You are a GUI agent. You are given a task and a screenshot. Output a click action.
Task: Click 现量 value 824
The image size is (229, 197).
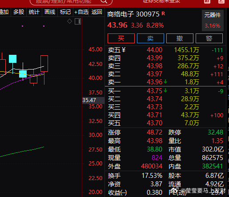point(157,158)
